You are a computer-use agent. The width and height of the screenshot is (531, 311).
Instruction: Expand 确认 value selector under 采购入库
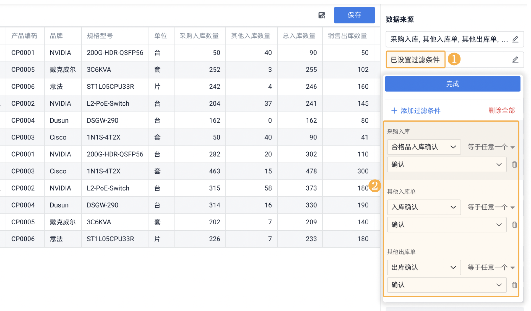click(x=446, y=165)
